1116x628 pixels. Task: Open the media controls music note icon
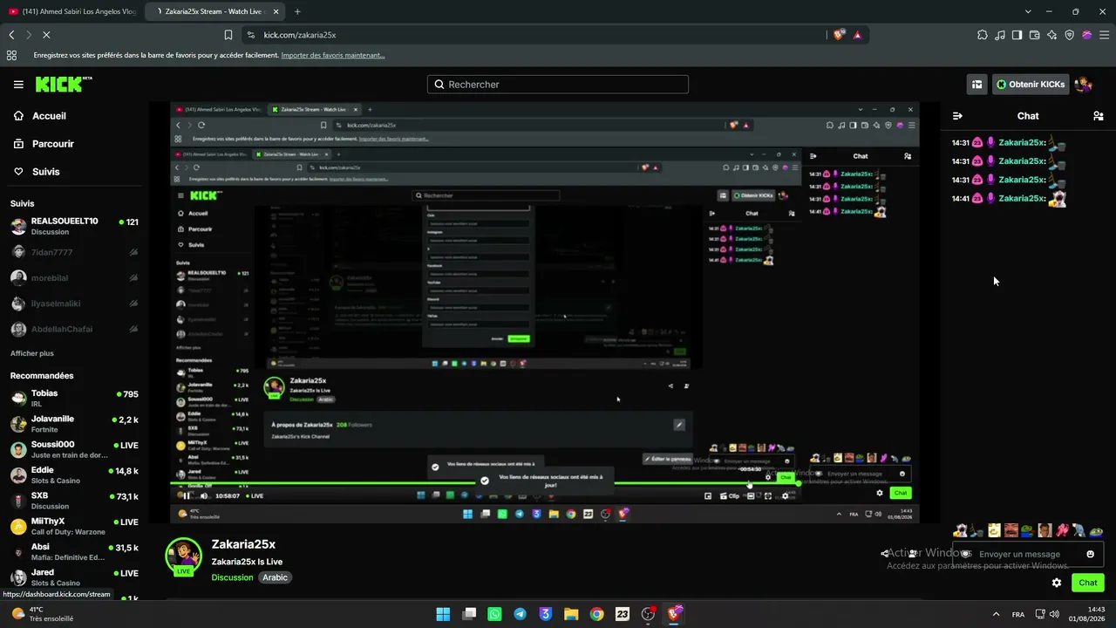(1000, 35)
